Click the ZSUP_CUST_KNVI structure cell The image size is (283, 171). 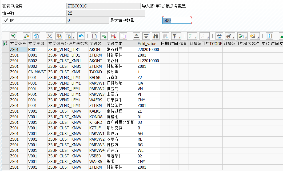(x=68, y=72)
